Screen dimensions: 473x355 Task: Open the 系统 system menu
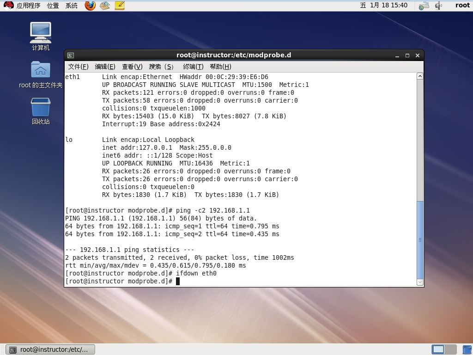click(x=72, y=6)
